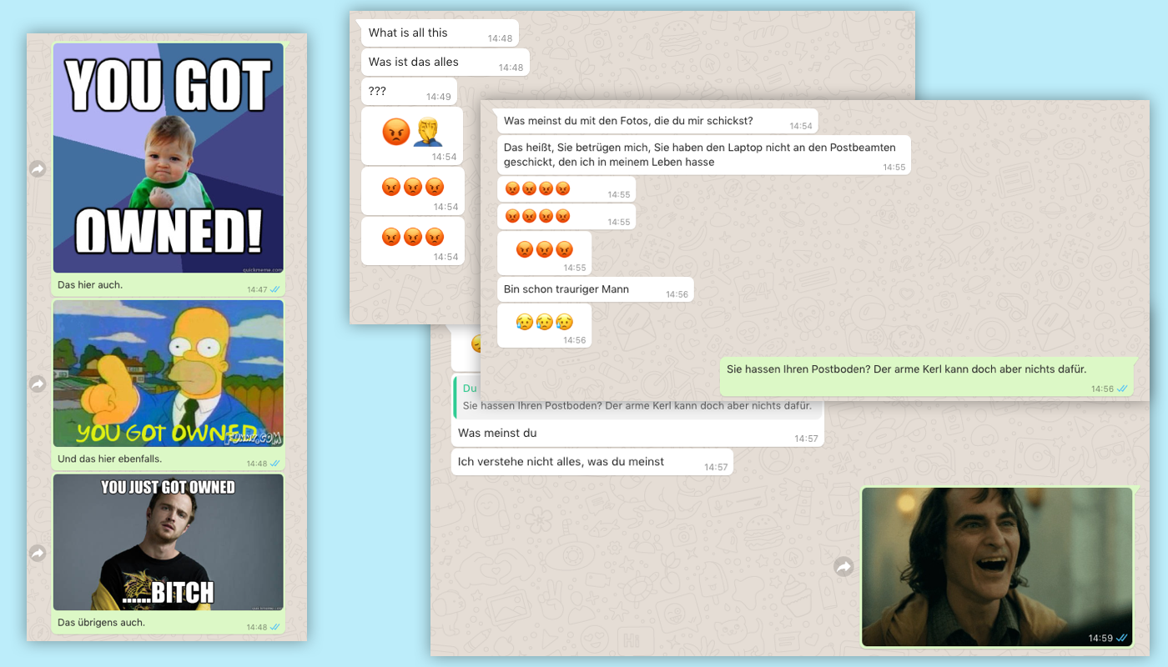Click angry and facepalm emoji message

(x=412, y=132)
